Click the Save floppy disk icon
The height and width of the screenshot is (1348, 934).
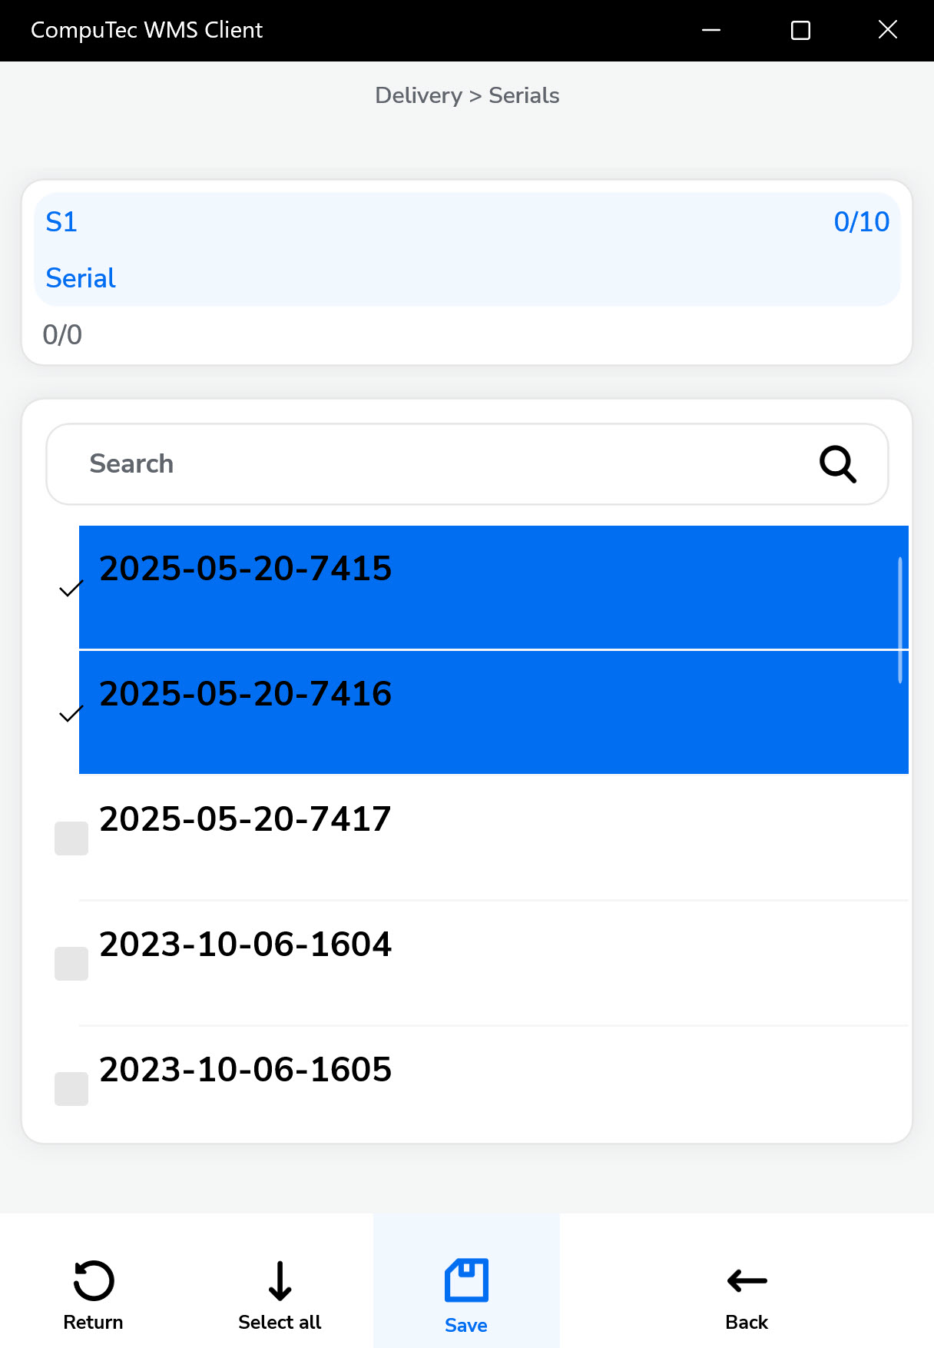466,1280
